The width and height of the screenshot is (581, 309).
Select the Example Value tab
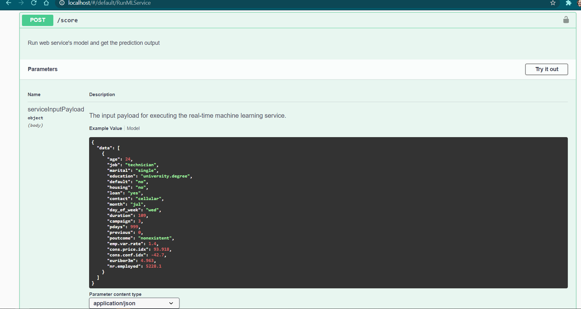(x=105, y=128)
